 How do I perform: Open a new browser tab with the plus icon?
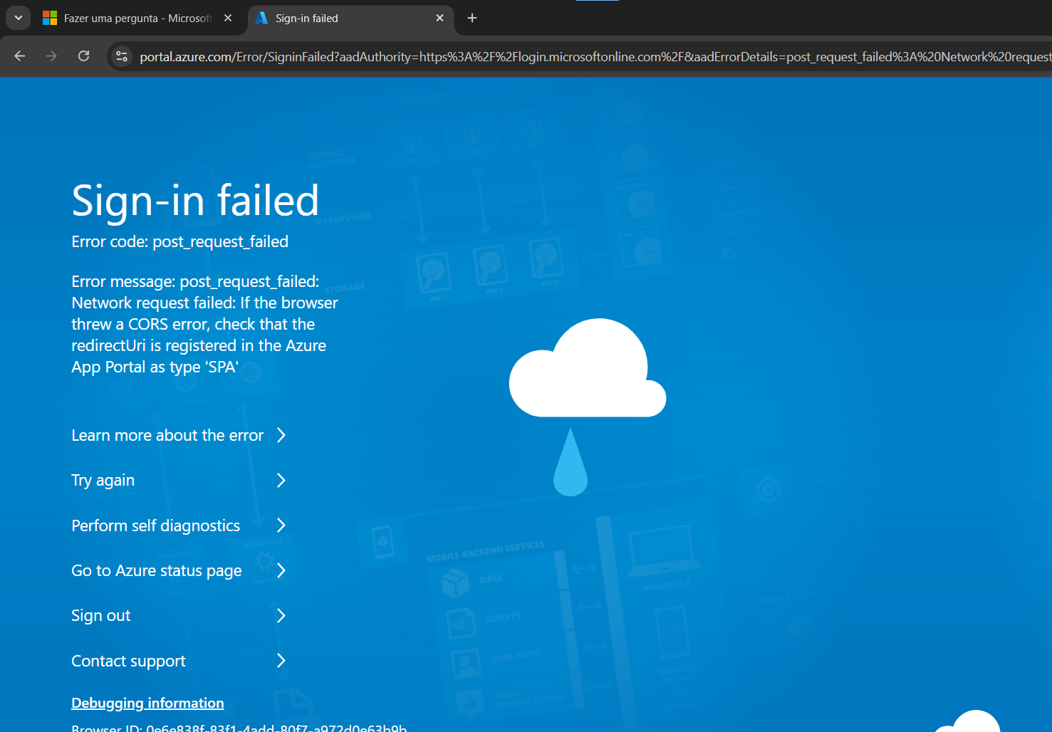[x=472, y=18]
